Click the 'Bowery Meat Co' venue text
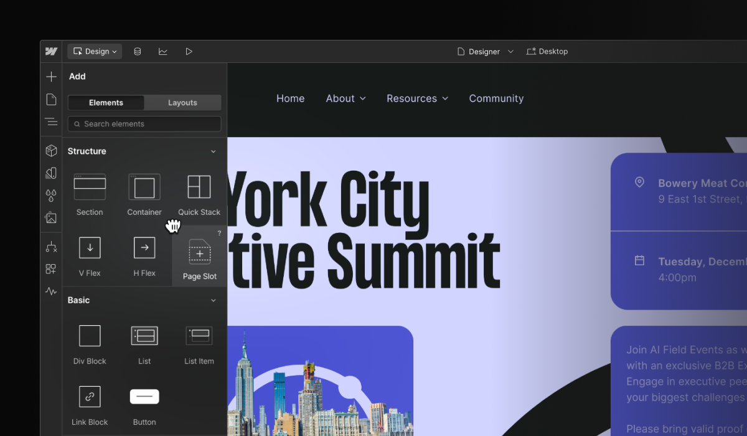The width and height of the screenshot is (747, 436). click(x=702, y=183)
